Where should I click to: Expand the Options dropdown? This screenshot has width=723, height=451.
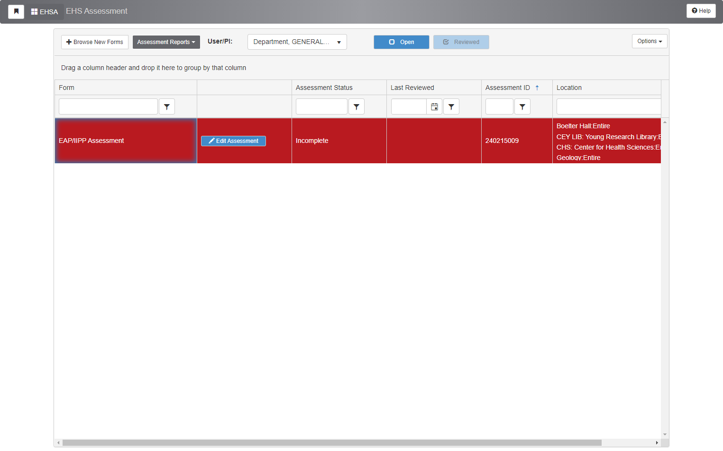tap(650, 41)
